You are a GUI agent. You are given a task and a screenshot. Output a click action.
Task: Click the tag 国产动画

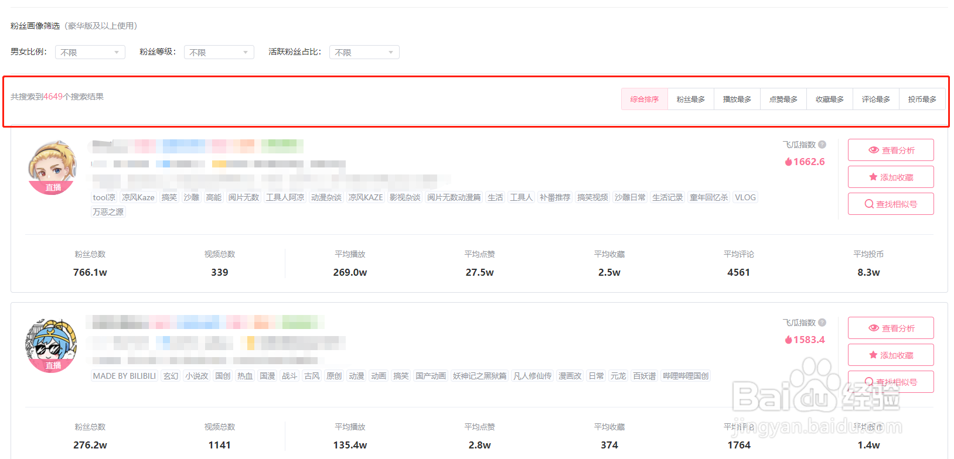coord(431,376)
